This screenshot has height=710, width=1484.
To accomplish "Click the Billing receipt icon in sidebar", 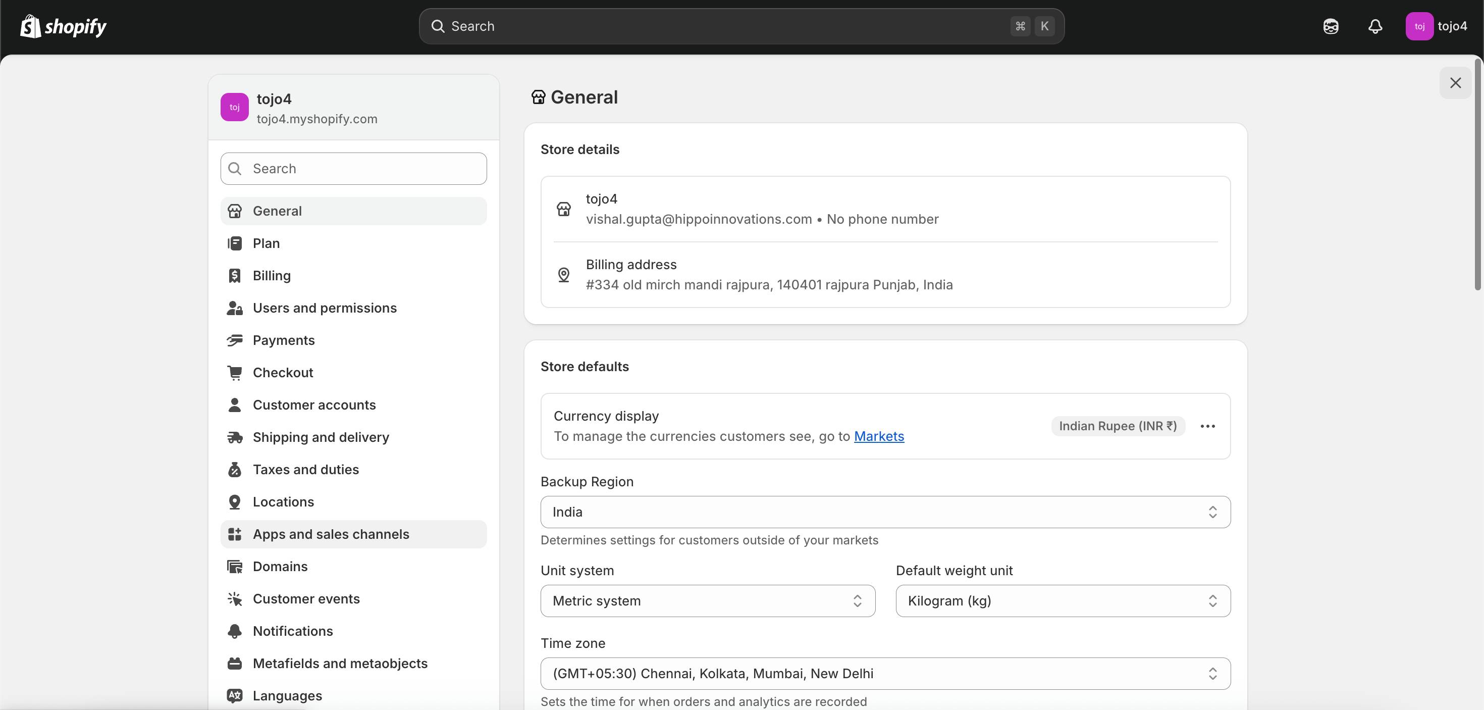I will click(x=235, y=276).
